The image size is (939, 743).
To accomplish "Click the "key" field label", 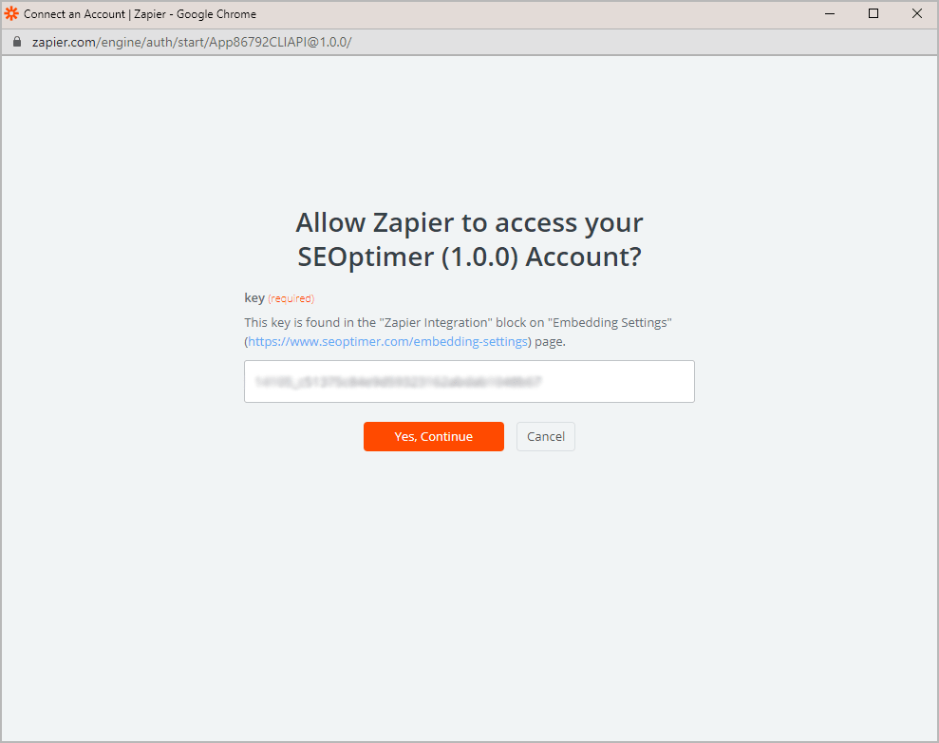I will (x=254, y=297).
